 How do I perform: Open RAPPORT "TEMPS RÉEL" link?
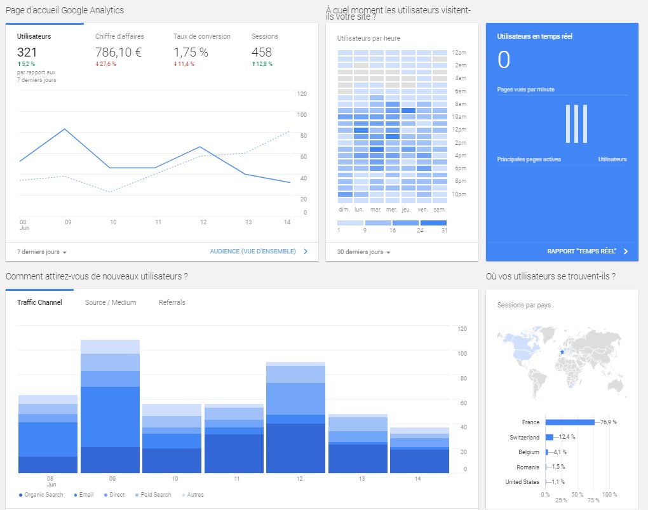pyautogui.click(x=581, y=252)
